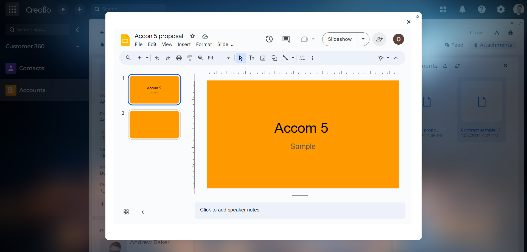Click the print icon in toolbar
The height and width of the screenshot is (252, 527).
click(179, 58)
